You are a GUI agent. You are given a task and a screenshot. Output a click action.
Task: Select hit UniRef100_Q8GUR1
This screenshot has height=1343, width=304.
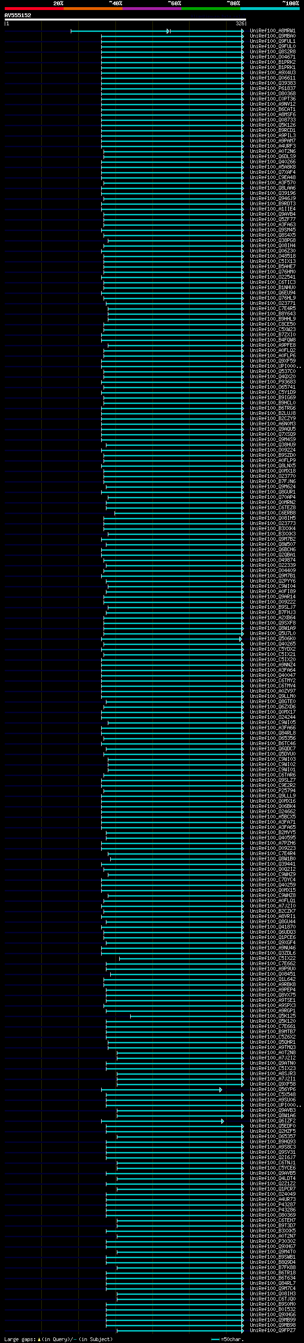tap(273, 492)
